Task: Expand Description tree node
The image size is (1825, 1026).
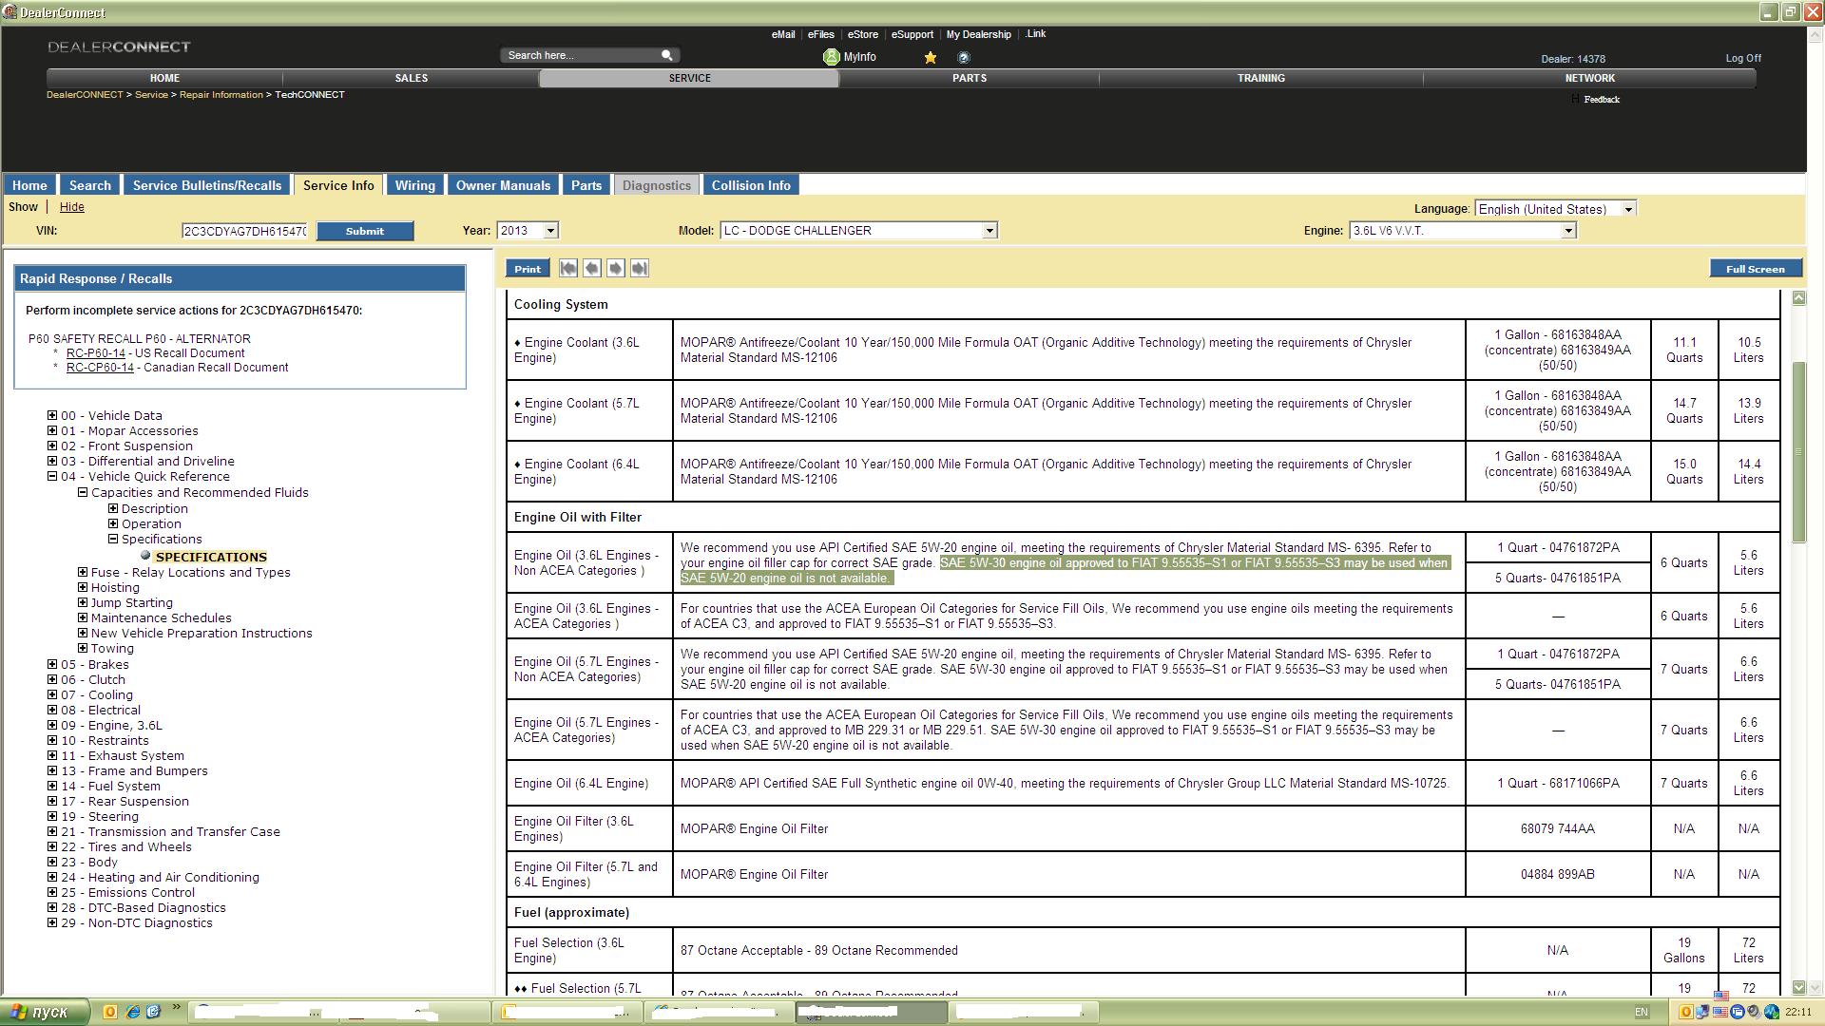Action: (x=113, y=508)
